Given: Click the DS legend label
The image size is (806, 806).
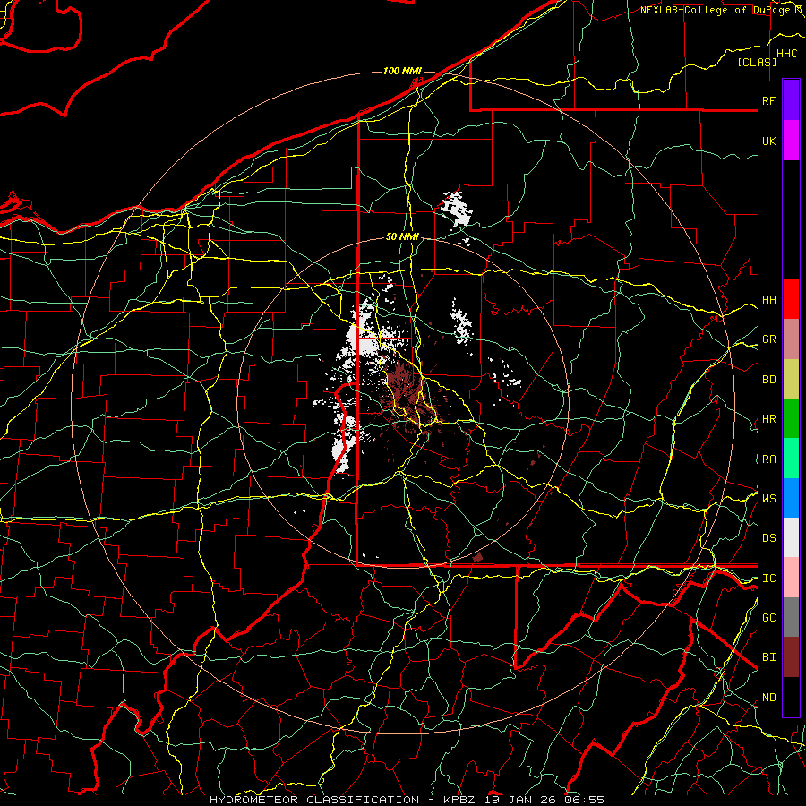Looking at the screenshot, I should (769, 538).
